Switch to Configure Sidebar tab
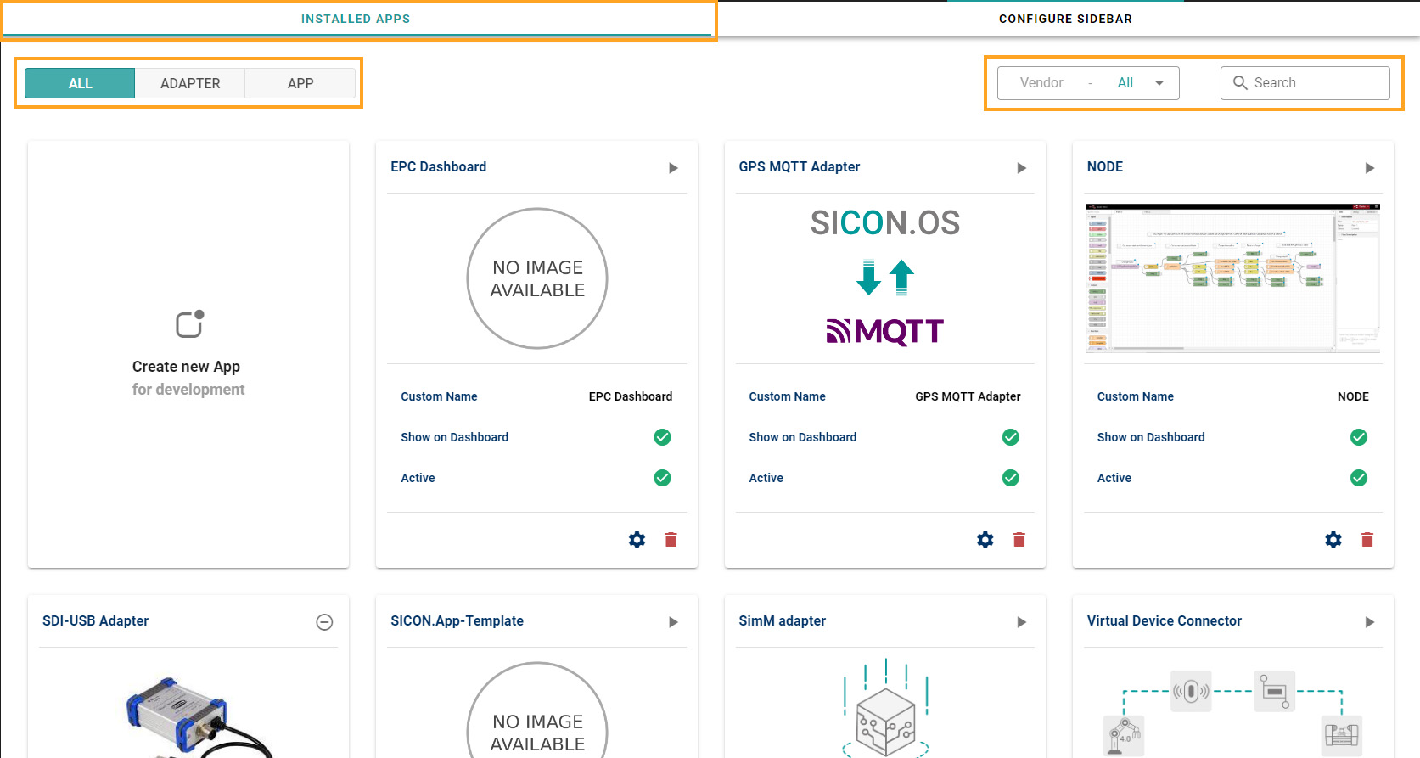Viewport: 1420px width, 758px height. click(1065, 19)
